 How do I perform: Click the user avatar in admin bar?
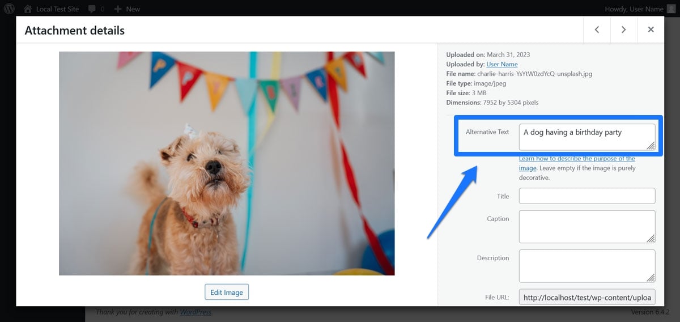coord(671,9)
